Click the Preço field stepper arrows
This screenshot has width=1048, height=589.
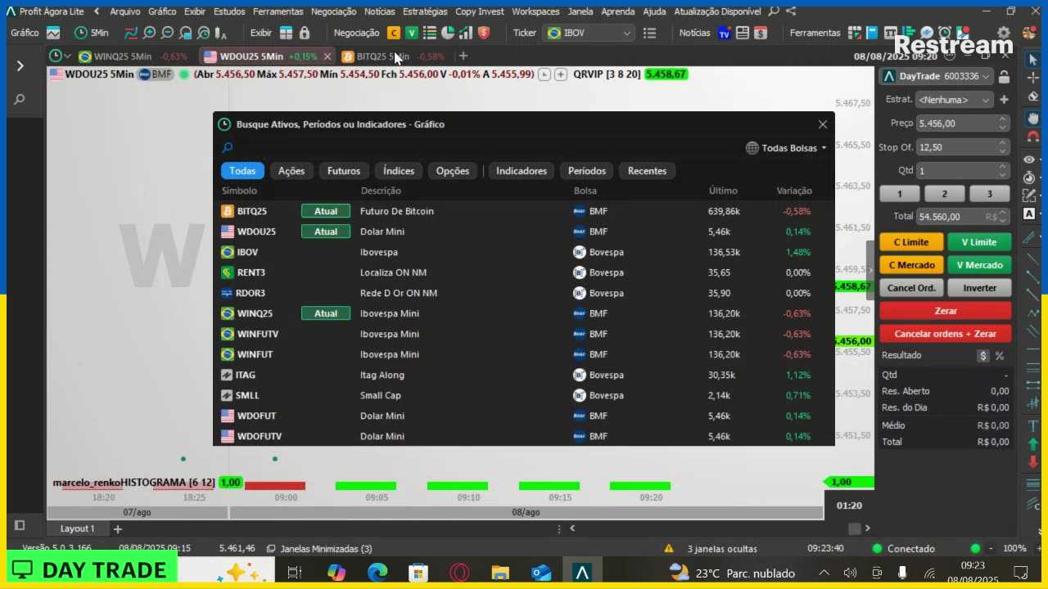pyautogui.click(x=1003, y=124)
